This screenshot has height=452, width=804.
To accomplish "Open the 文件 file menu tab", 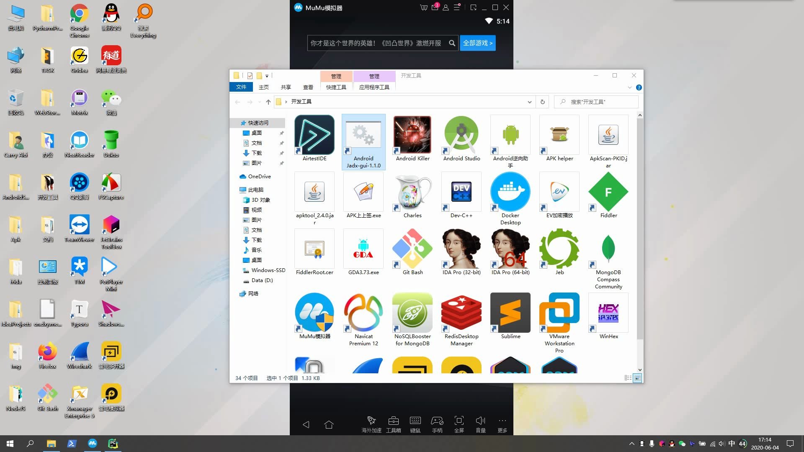I will [x=241, y=87].
